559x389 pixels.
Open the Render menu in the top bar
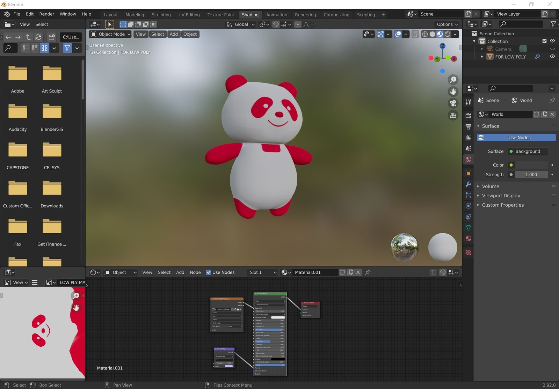[x=46, y=14]
